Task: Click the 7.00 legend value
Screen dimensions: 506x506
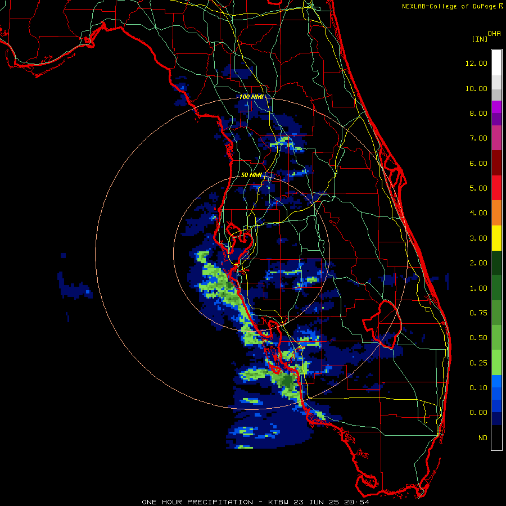Action: 478,138
